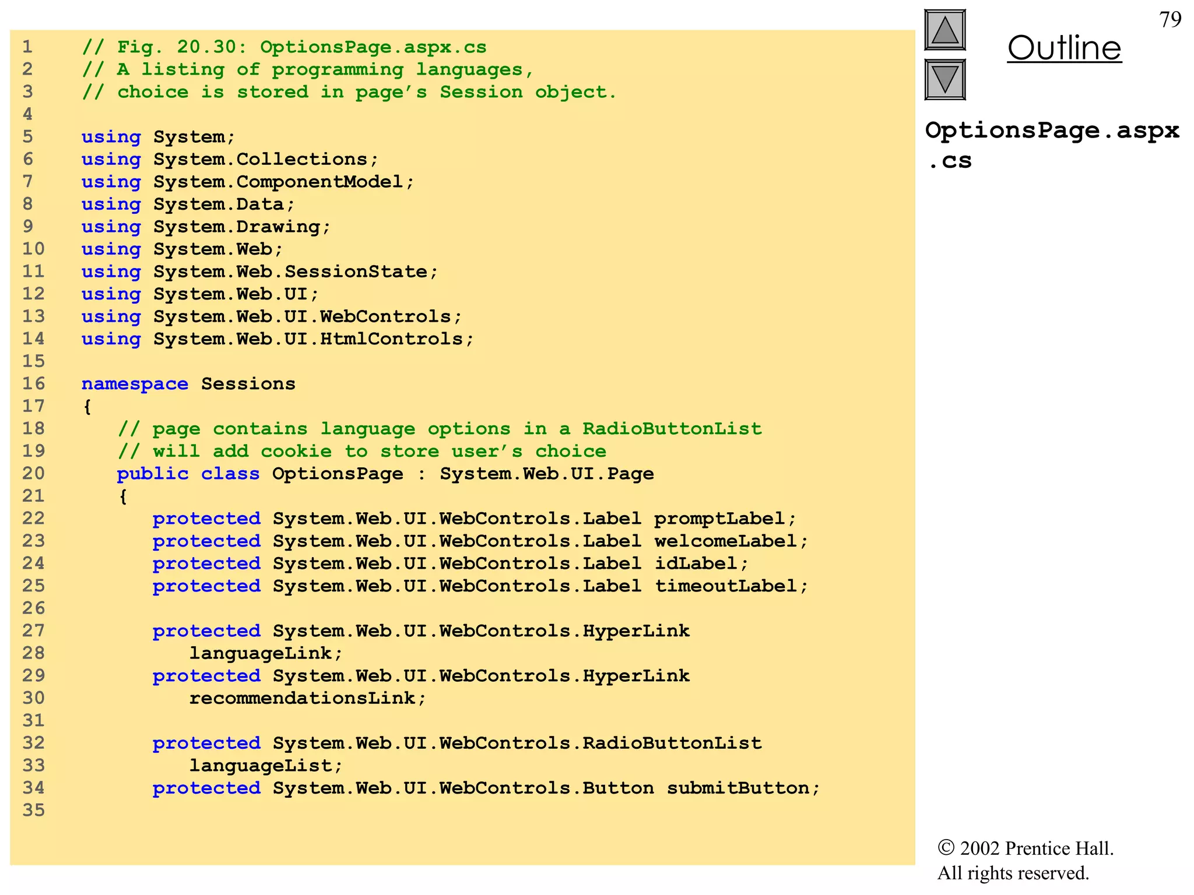Click the 'languageLink;' identifier

coord(266,653)
